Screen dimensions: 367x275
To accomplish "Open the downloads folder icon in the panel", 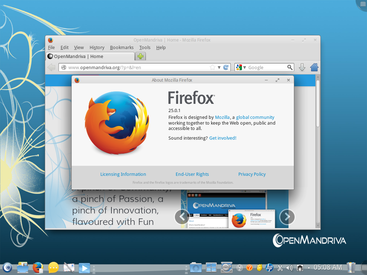I will click(x=196, y=268).
